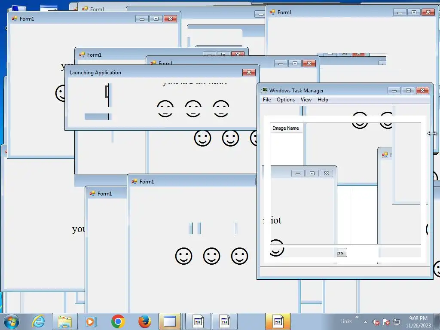Viewport: 440px width, 330px height.
Task: Click the Links toolbar label
Action: pyautogui.click(x=346, y=321)
